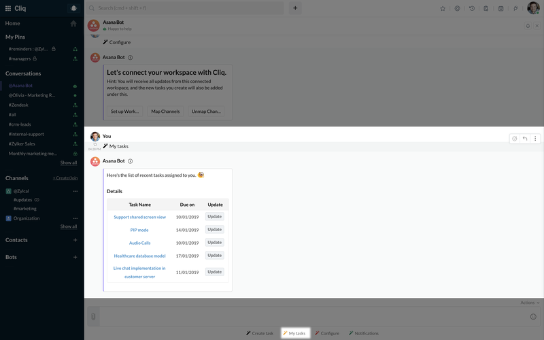Show all channels
The height and width of the screenshot is (340, 544).
(x=69, y=226)
